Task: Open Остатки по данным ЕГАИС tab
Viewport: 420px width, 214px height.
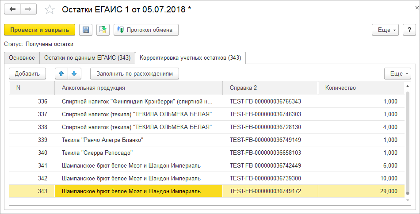Action: [87, 58]
